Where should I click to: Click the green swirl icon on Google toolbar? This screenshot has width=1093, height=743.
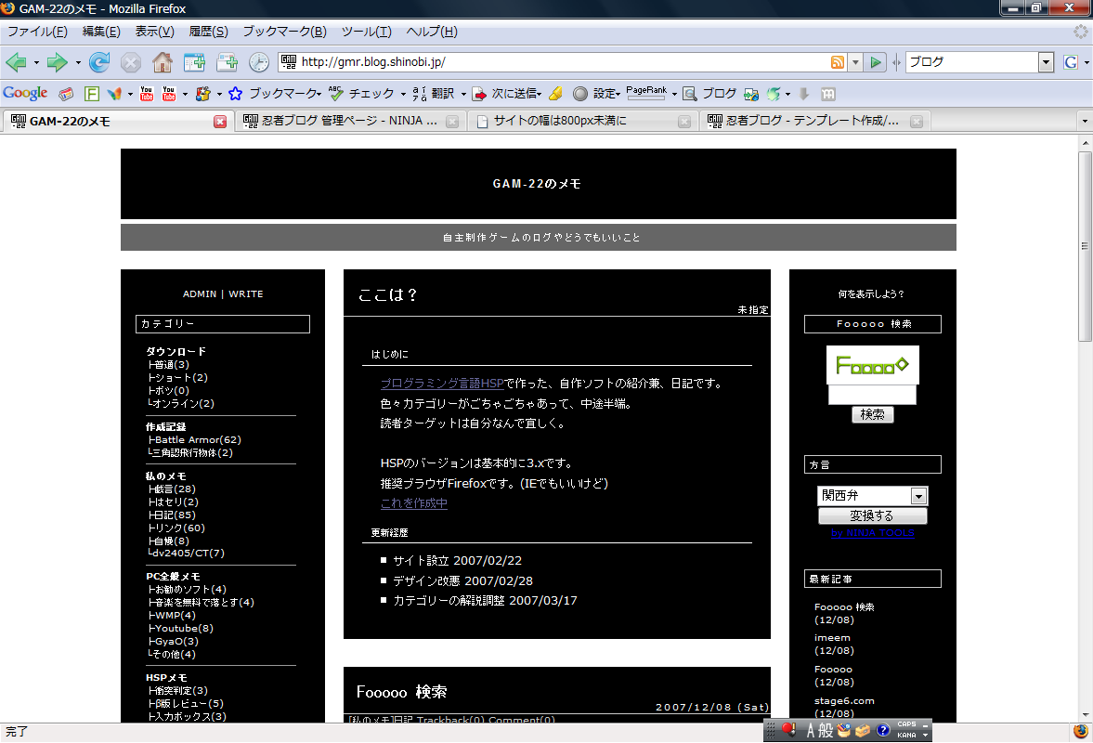(x=773, y=94)
